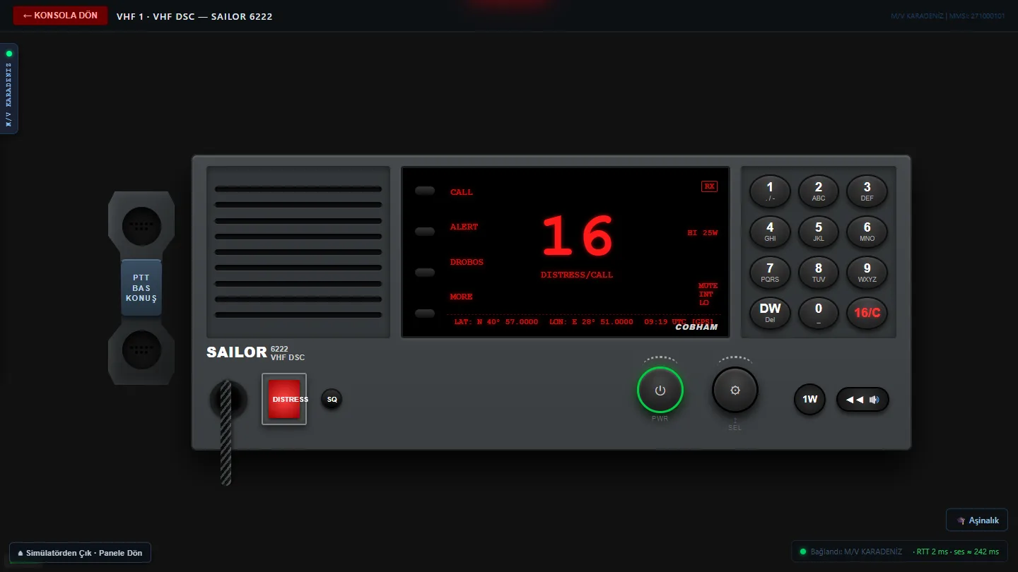Tap keypad digit 5 JKL
The image size is (1018, 572).
819,232
